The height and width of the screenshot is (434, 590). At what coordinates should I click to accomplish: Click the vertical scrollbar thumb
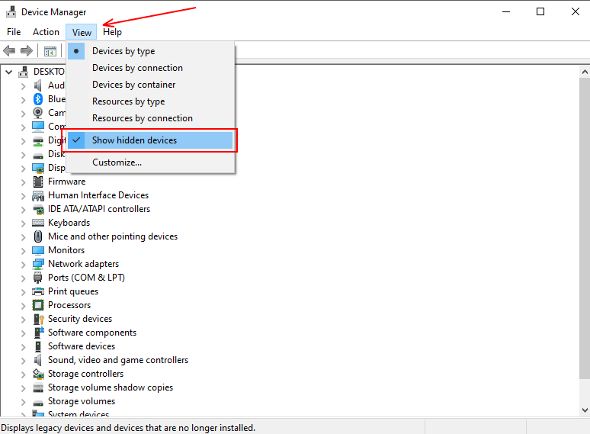[x=585, y=229]
